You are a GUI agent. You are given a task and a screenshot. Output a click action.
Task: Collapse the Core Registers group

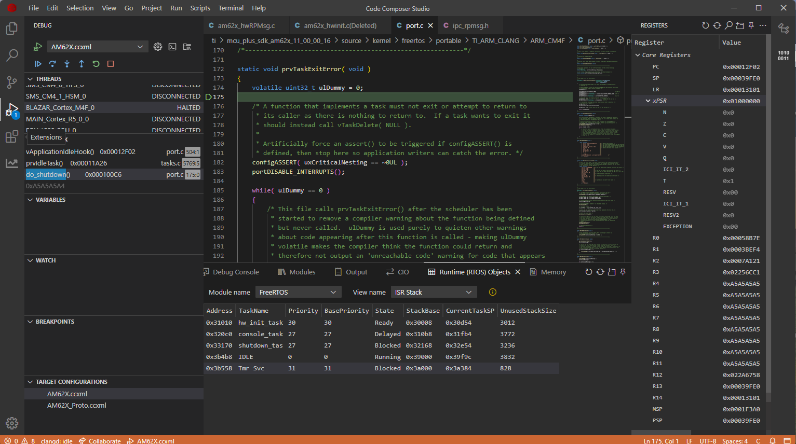pyautogui.click(x=638, y=55)
